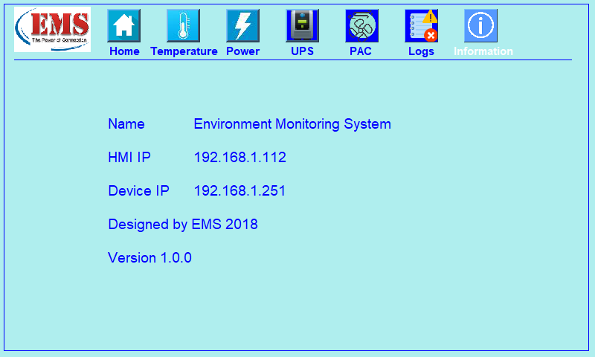Select the Power lightning bolt icon
The height and width of the screenshot is (357, 595).
[x=242, y=25]
